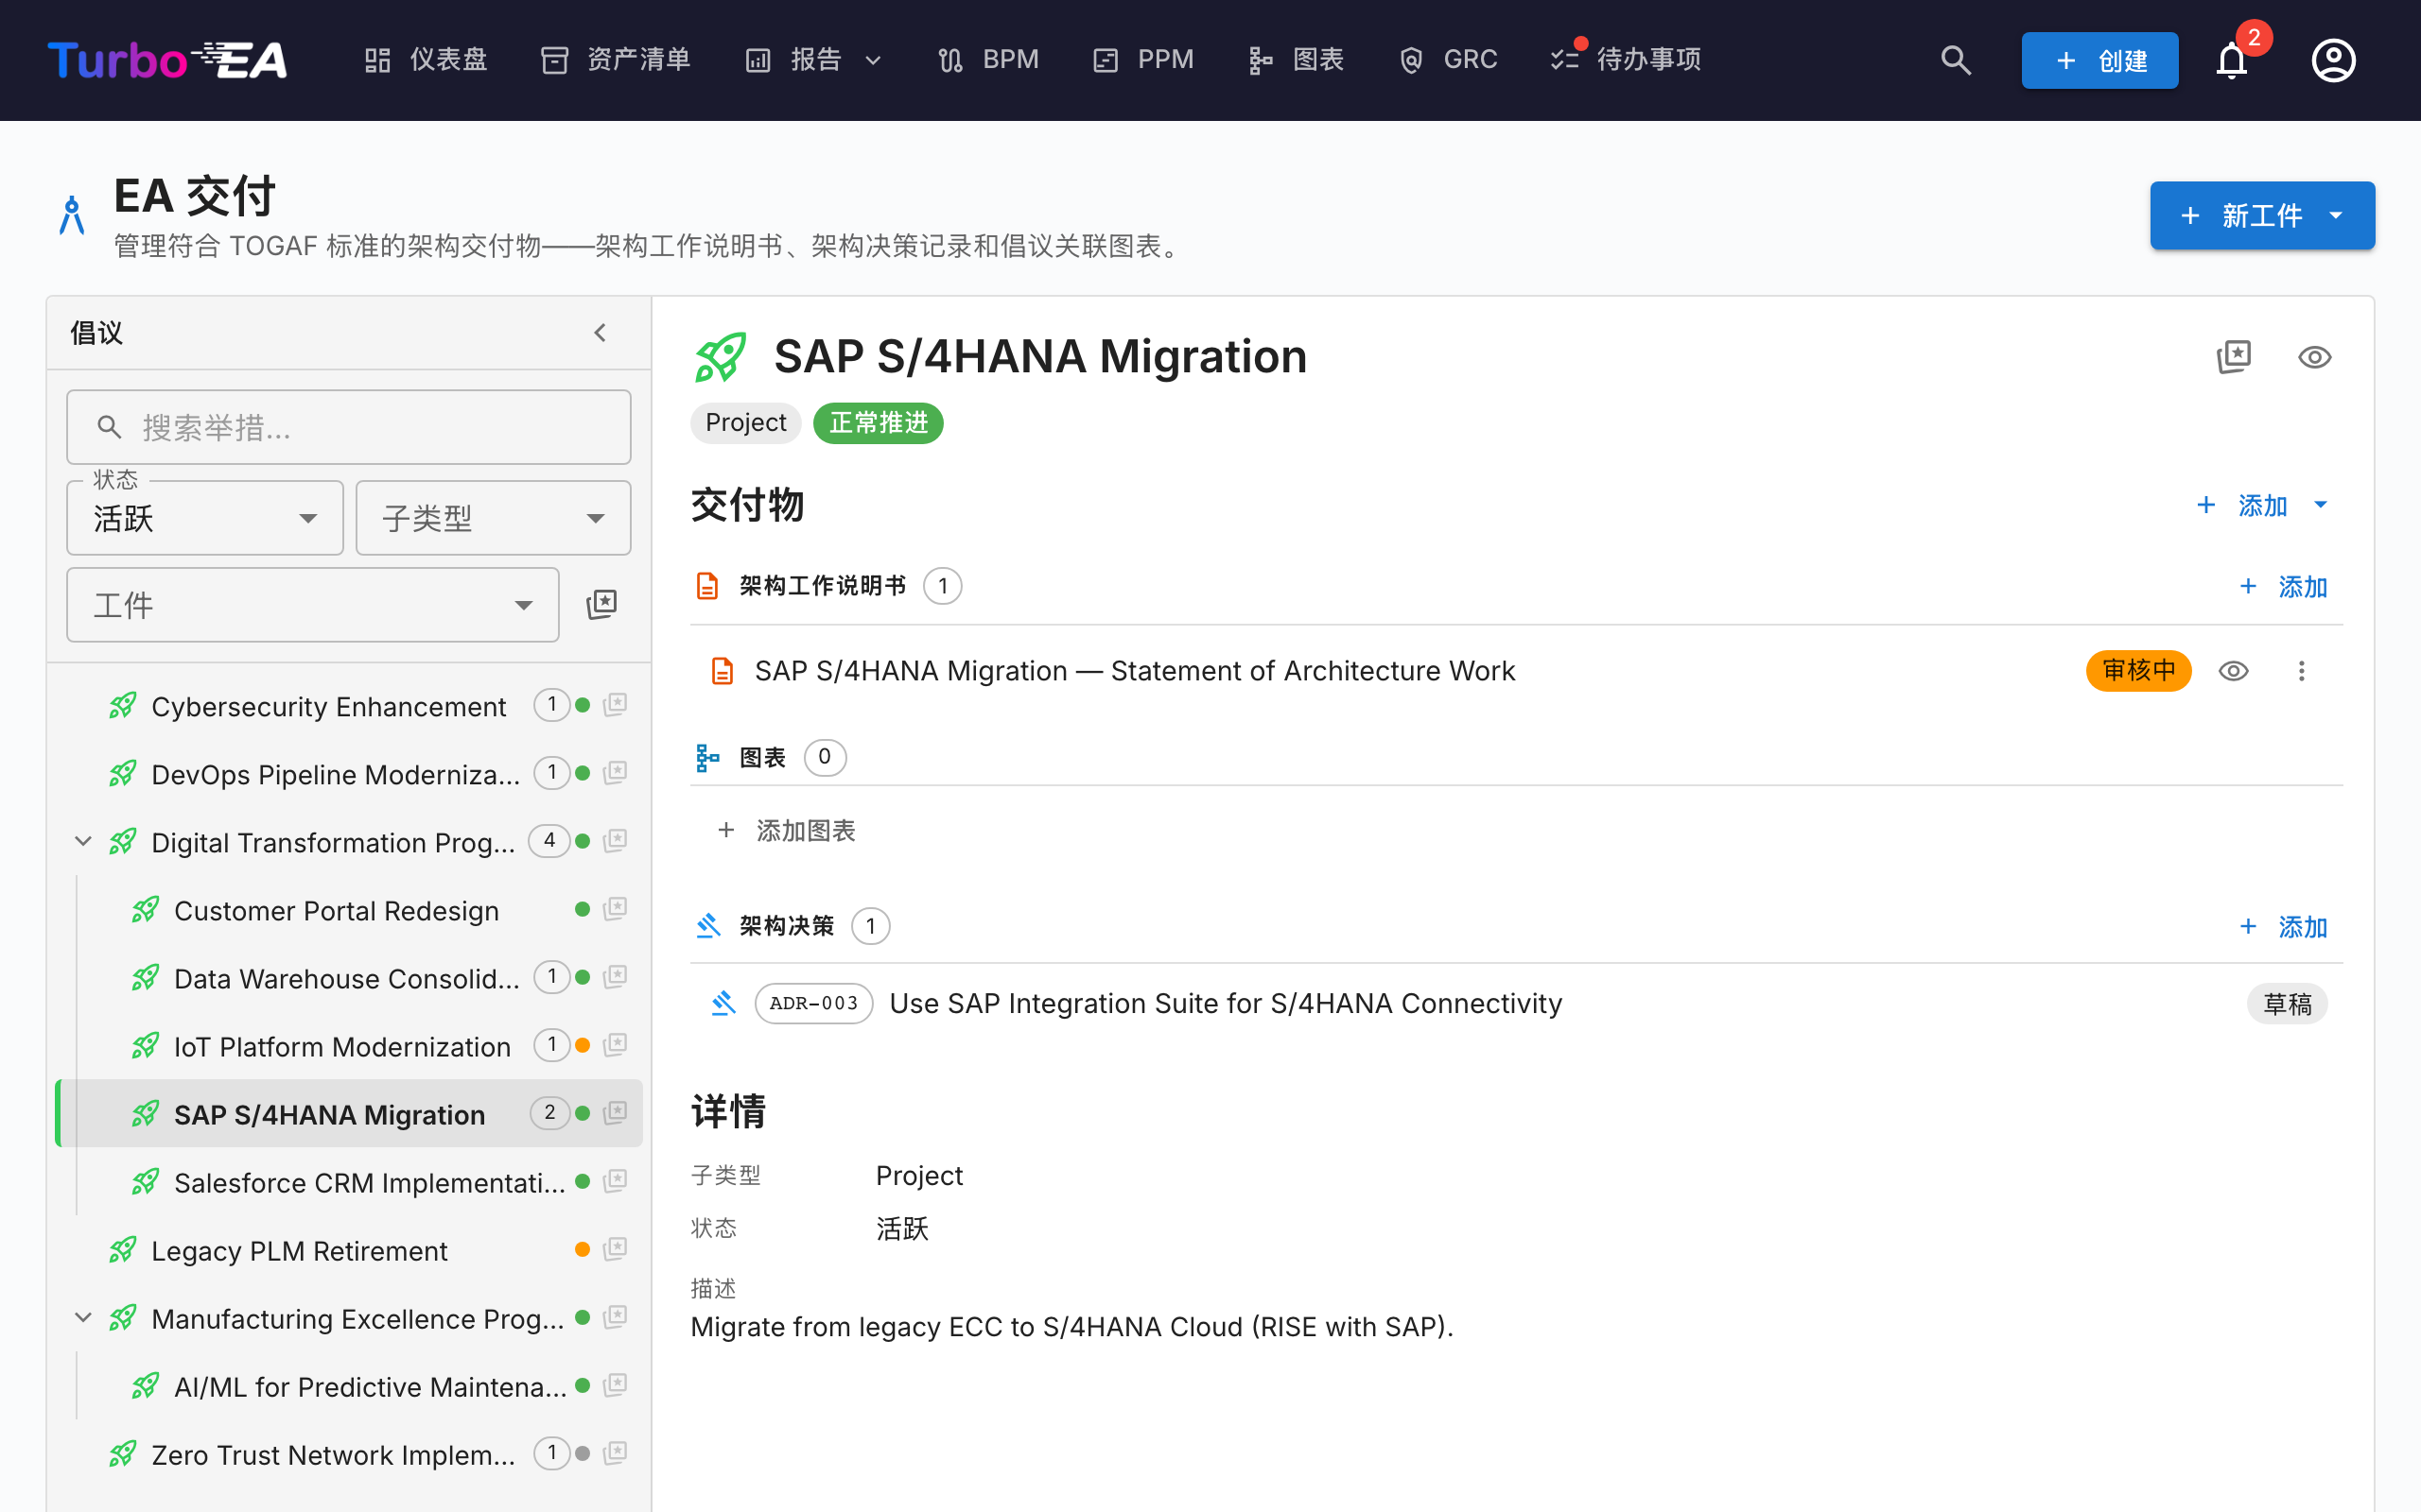Open PPM in top navigation
This screenshot has width=2421, height=1512.
(x=1143, y=60)
